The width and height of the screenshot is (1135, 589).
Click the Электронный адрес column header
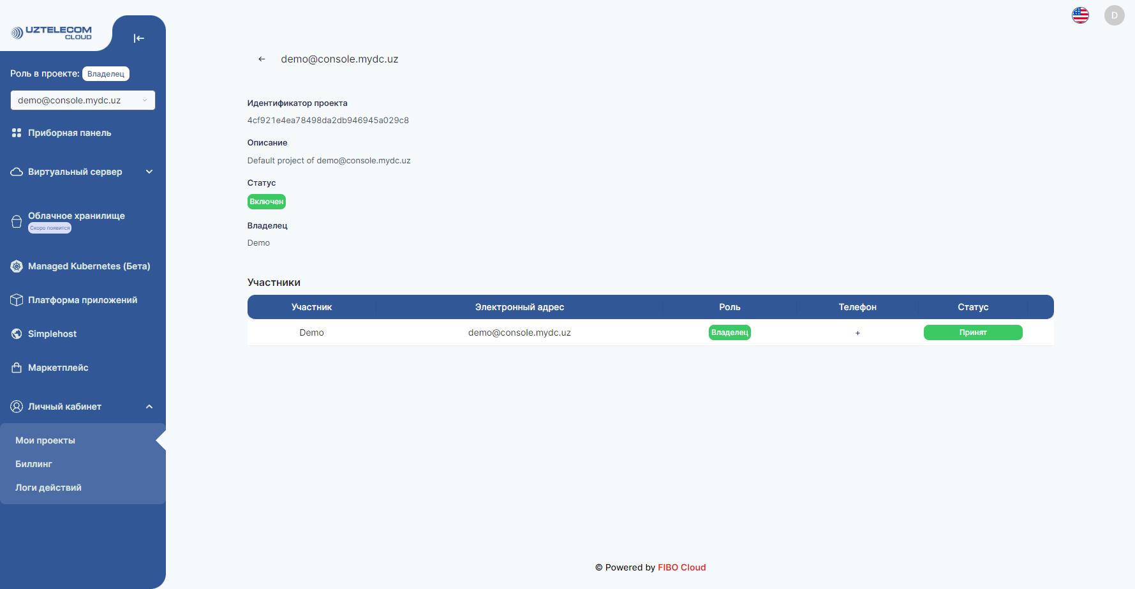click(519, 307)
